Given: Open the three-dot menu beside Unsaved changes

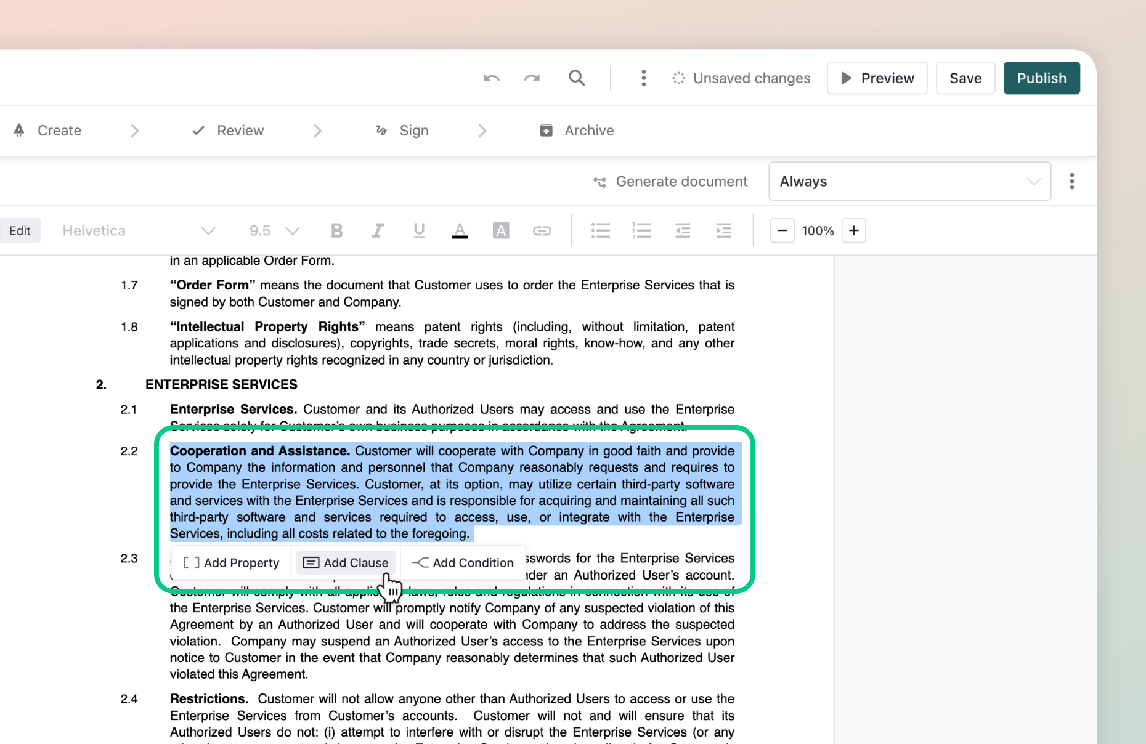Looking at the screenshot, I should click(x=643, y=78).
